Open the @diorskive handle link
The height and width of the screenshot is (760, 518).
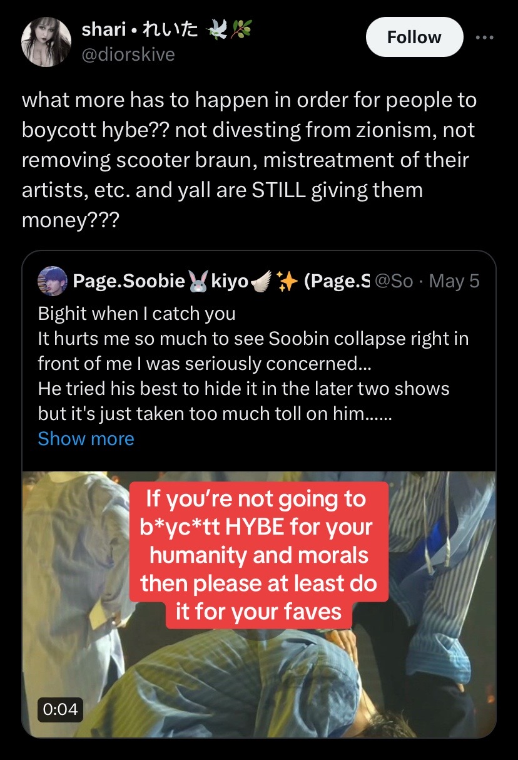(128, 54)
